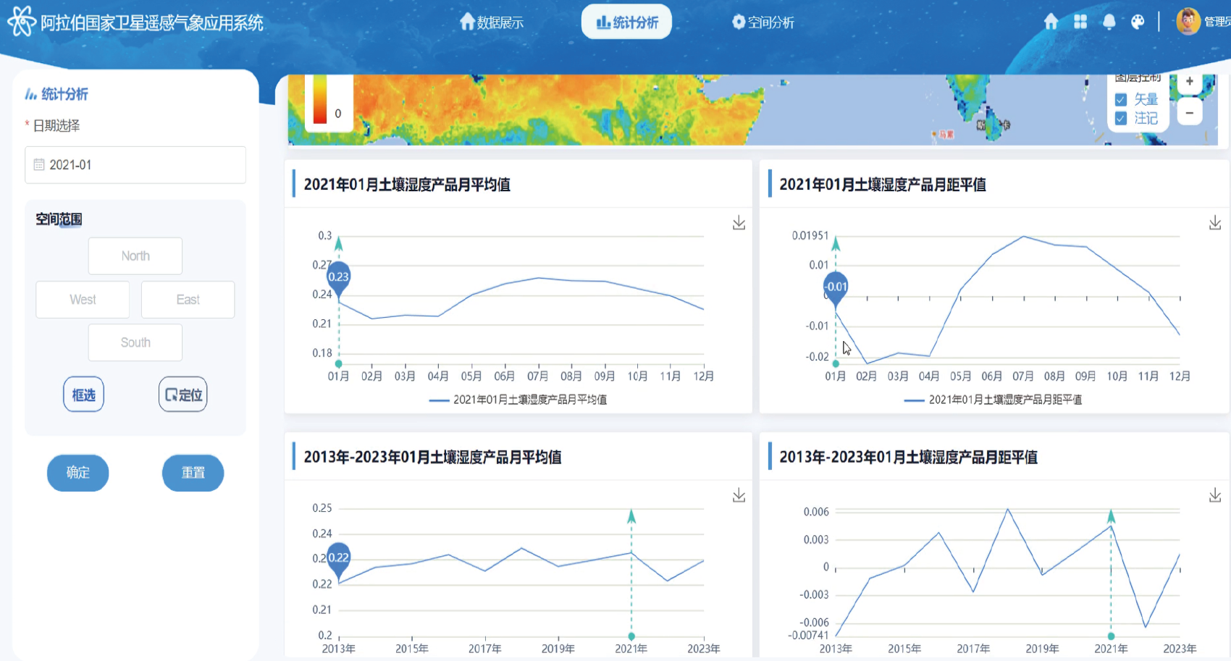This screenshot has width=1231, height=661.
Task: Click the 重置 reset button
Action: pyautogui.click(x=193, y=473)
